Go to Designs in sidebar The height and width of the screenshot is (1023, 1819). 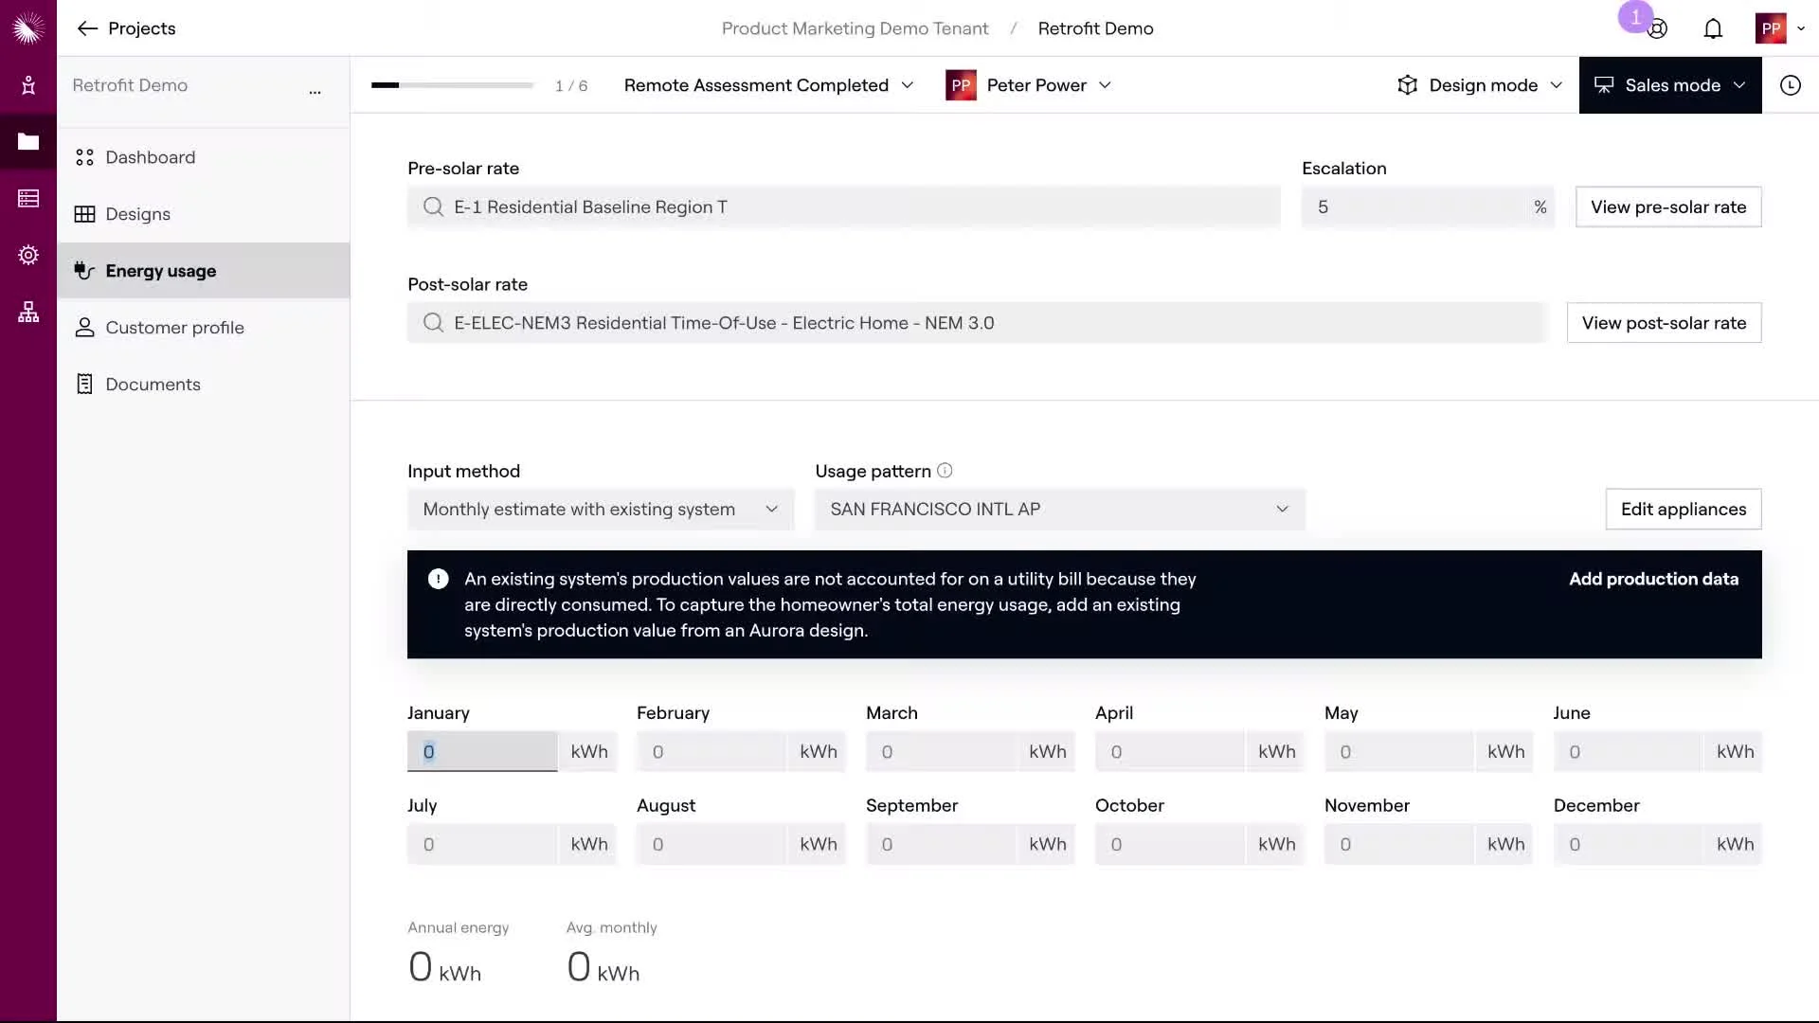point(137,214)
